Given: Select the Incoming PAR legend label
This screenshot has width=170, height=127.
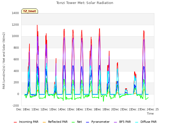Looking at the screenshot, I should [29, 122].
